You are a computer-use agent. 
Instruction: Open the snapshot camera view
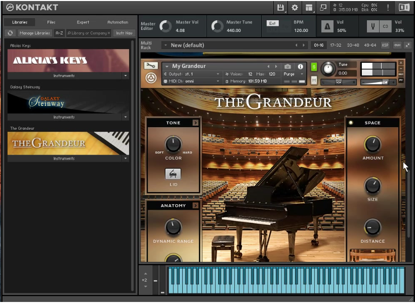[287, 66]
